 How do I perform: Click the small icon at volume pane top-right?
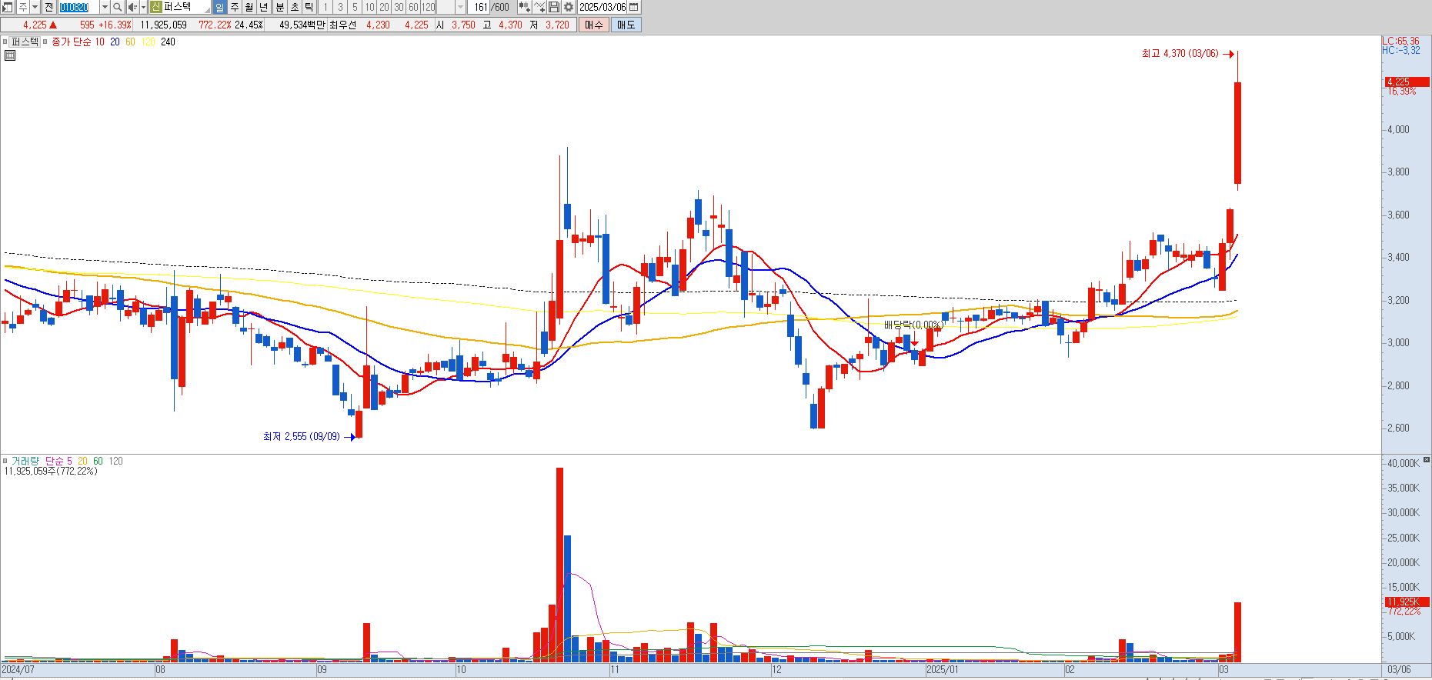(x=1426, y=459)
